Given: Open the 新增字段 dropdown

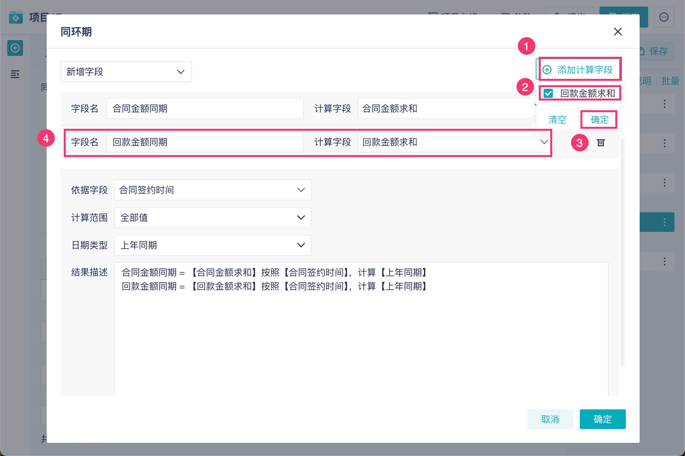Looking at the screenshot, I should coord(126,72).
